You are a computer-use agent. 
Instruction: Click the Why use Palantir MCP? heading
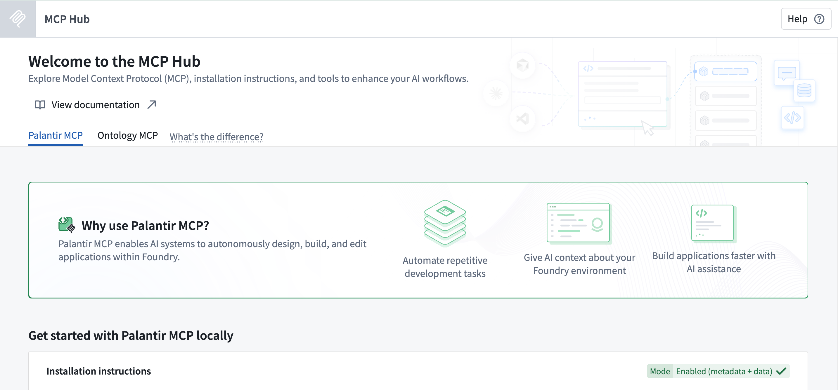(x=145, y=226)
